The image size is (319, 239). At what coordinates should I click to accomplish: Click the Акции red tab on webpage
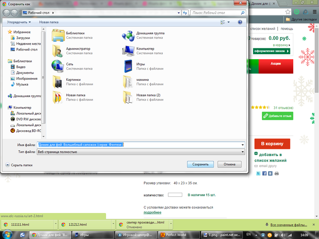click(275, 66)
